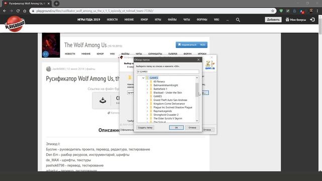Open МНЕНИЕ in top site menu
The height and width of the screenshot is (181, 322).
[129, 20]
